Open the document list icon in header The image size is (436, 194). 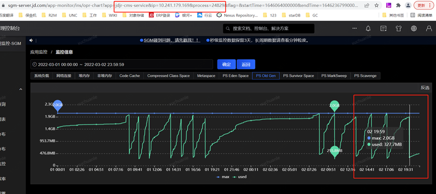[x=384, y=28]
